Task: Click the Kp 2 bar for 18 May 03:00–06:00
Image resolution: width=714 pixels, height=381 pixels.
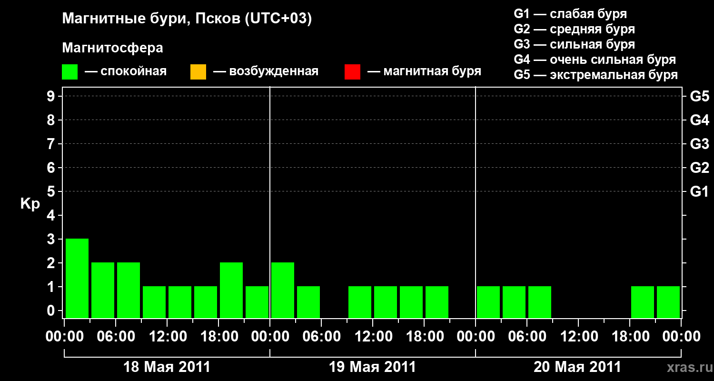Action: pyautogui.click(x=103, y=290)
